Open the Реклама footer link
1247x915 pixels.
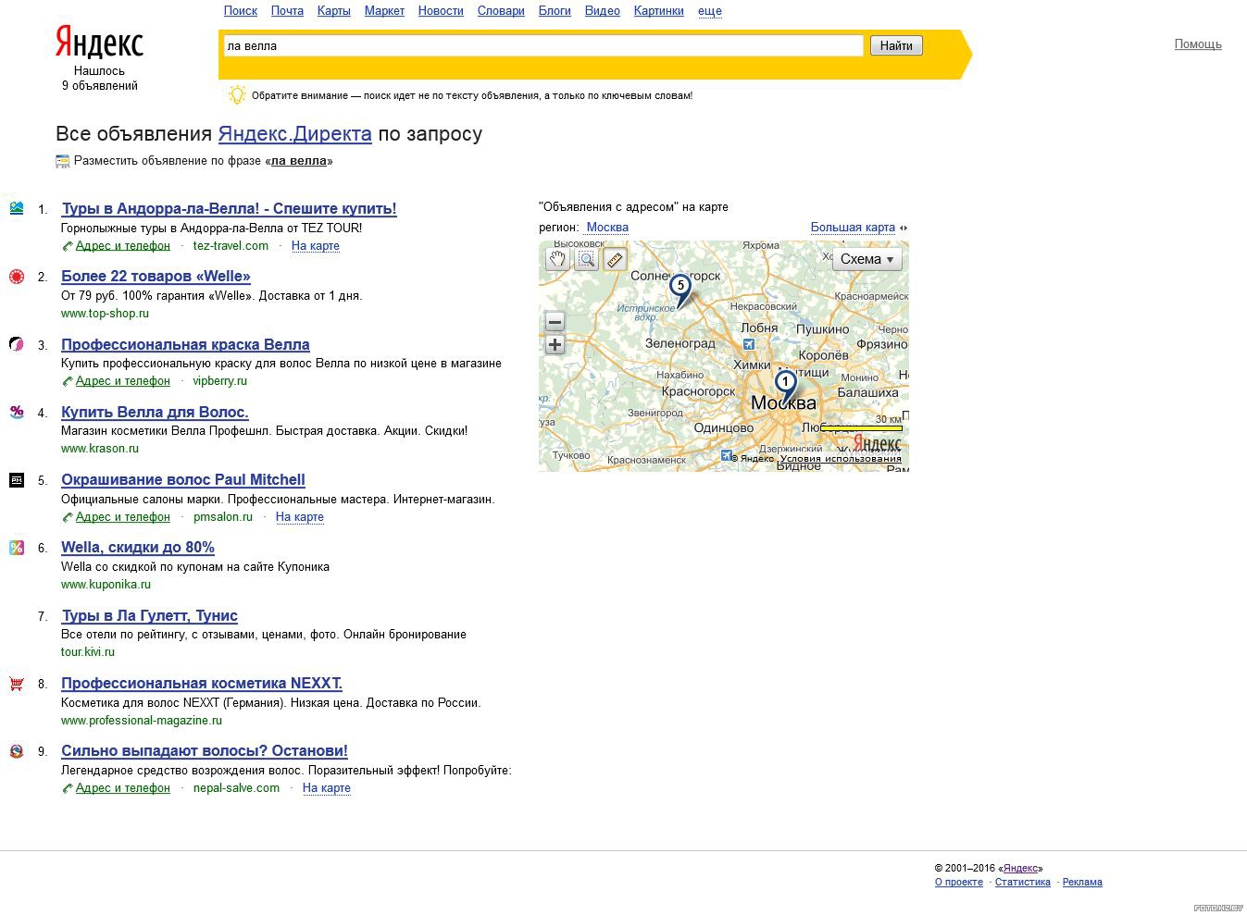click(1082, 883)
